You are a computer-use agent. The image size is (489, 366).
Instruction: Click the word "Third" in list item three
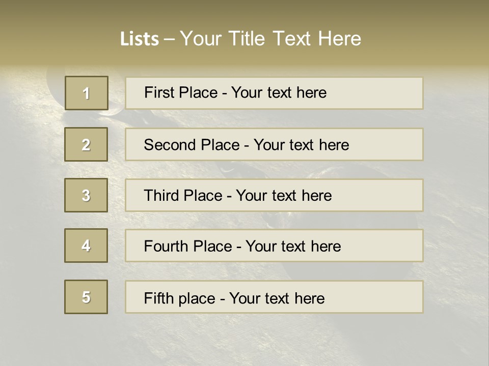(161, 196)
